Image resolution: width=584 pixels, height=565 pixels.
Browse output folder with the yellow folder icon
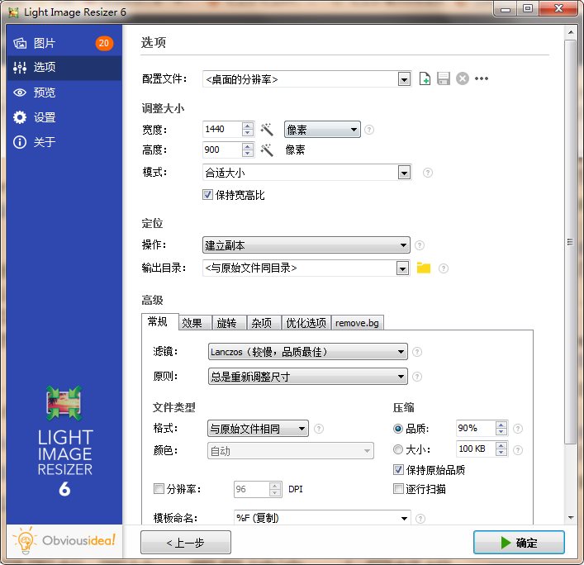pyautogui.click(x=424, y=268)
